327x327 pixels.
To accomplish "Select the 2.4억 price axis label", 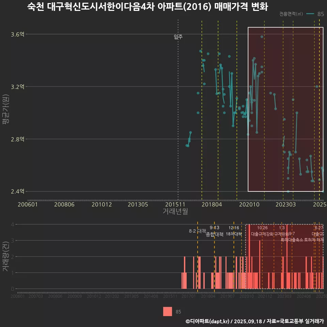I will coord(17,191).
